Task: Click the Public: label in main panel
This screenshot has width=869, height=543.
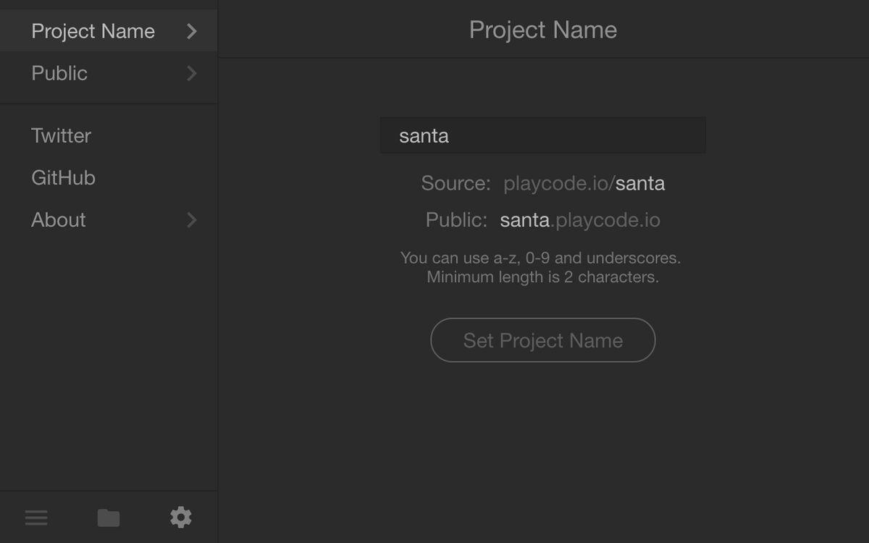Action: [x=456, y=220]
